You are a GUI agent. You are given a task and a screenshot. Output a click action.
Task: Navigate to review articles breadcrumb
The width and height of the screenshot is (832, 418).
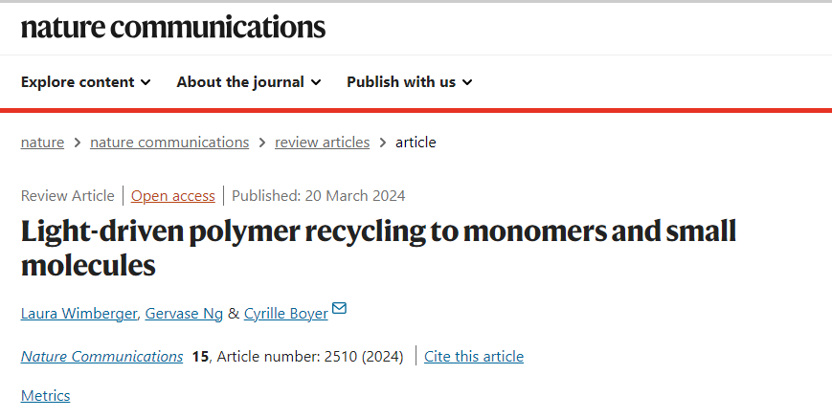[322, 143]
